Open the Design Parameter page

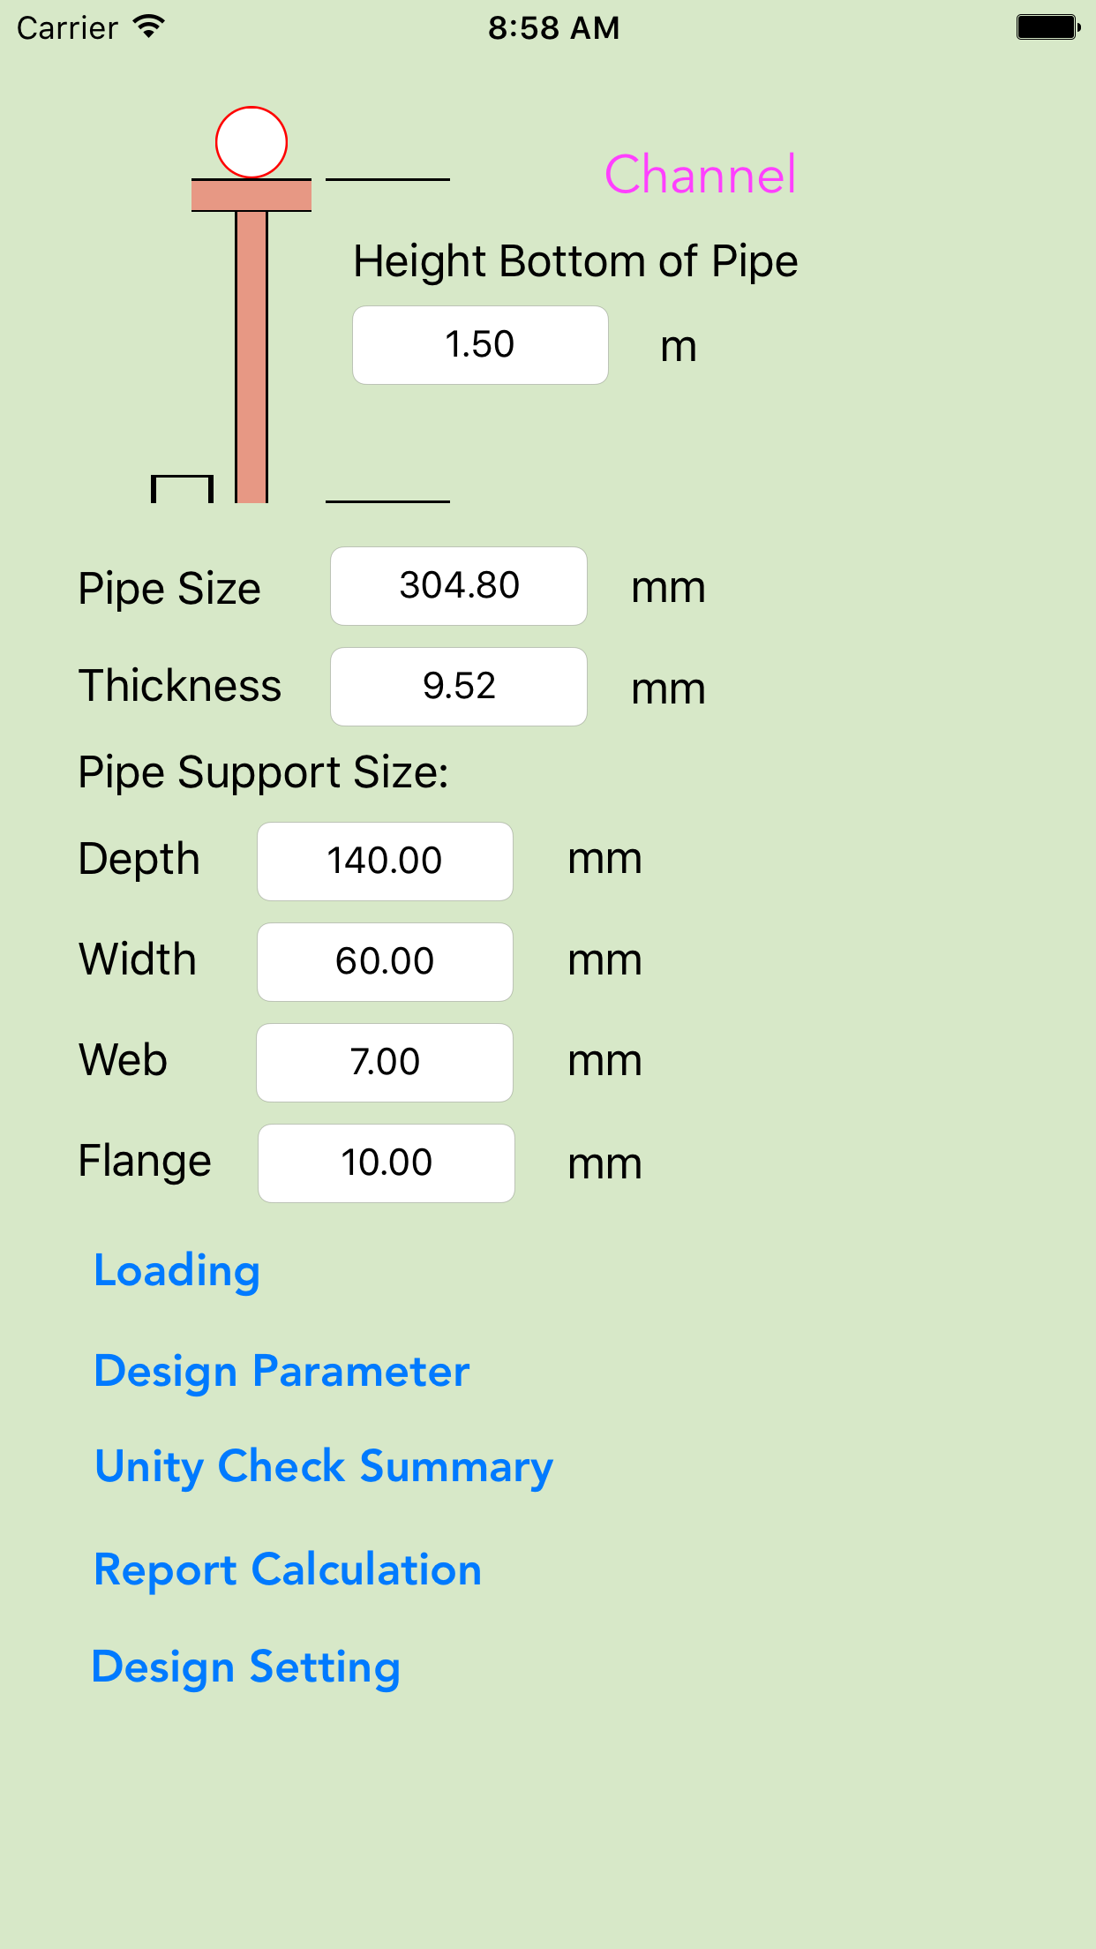[282, 1371]
